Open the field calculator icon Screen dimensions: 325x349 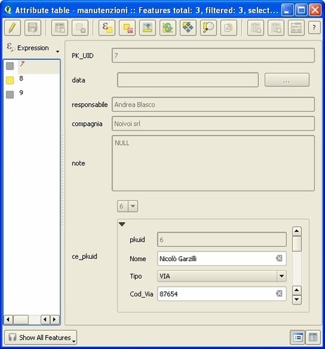click(296, 28)
